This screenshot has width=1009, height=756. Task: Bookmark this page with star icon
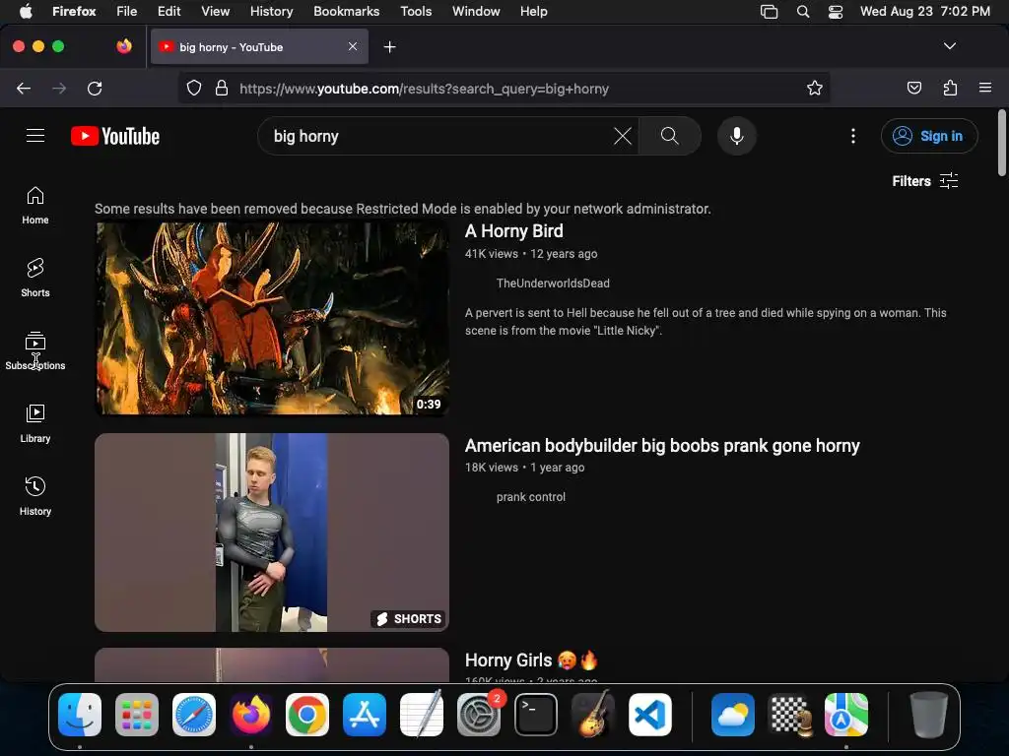pyautogui.click(x=815, y=88)
